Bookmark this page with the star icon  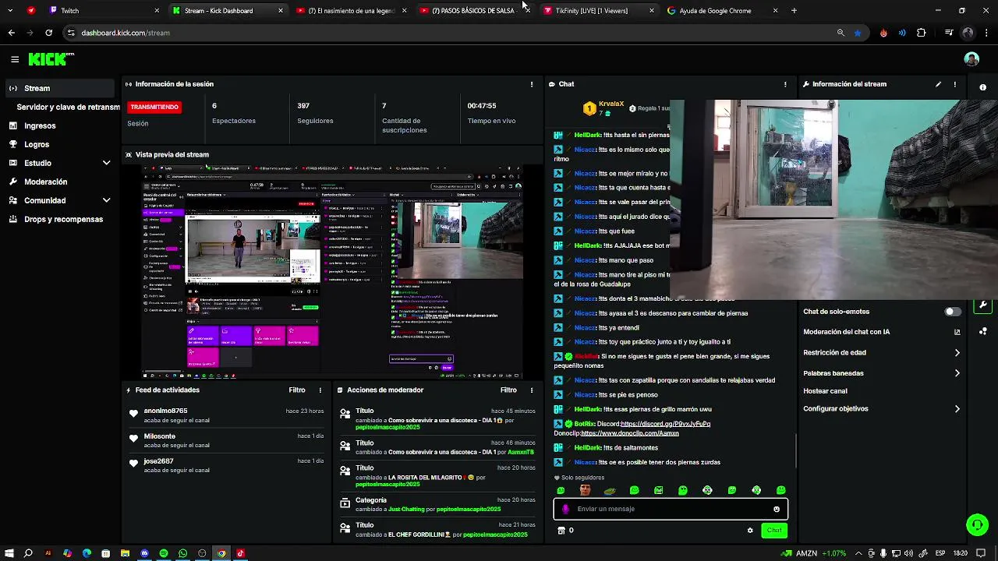pyautogui.click(x=858, y=33)
